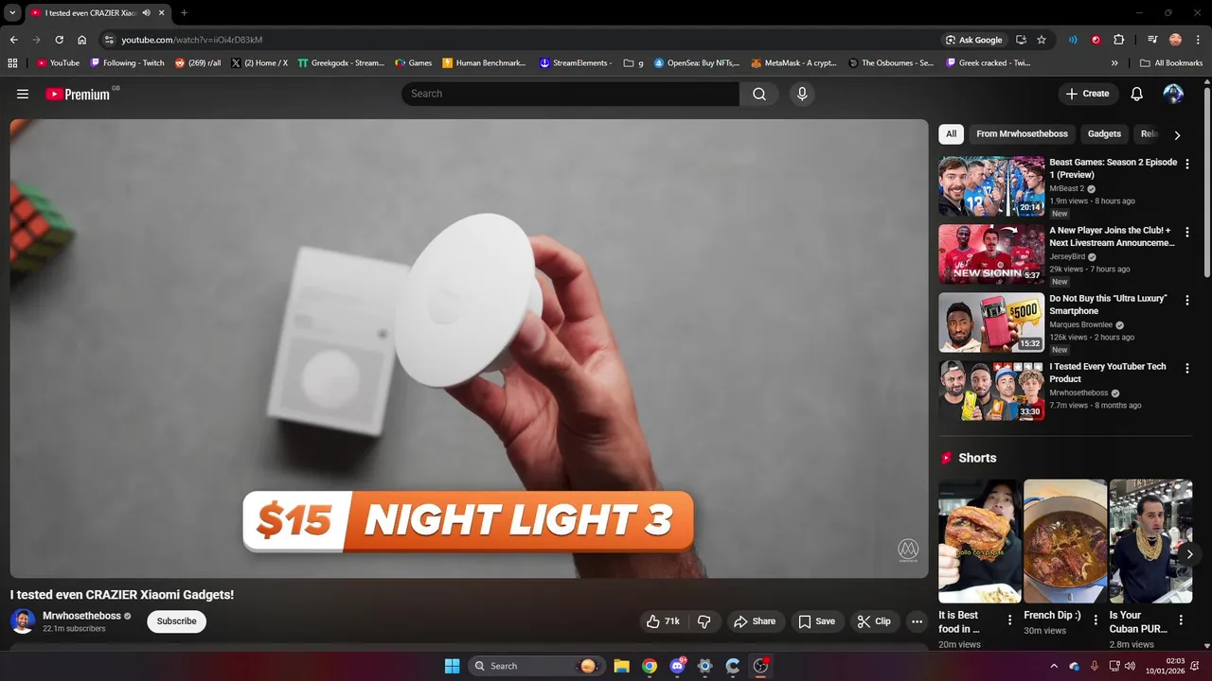Create a clip of the video
Image resolution: width=1212 pixels, height=681 pixels.
pos(874,621)
